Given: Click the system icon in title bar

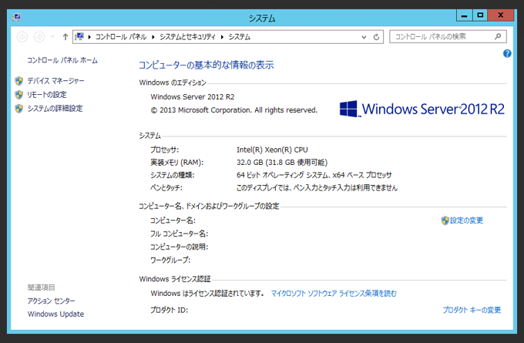Looking at the screenshot, I should tap(17, 17).
